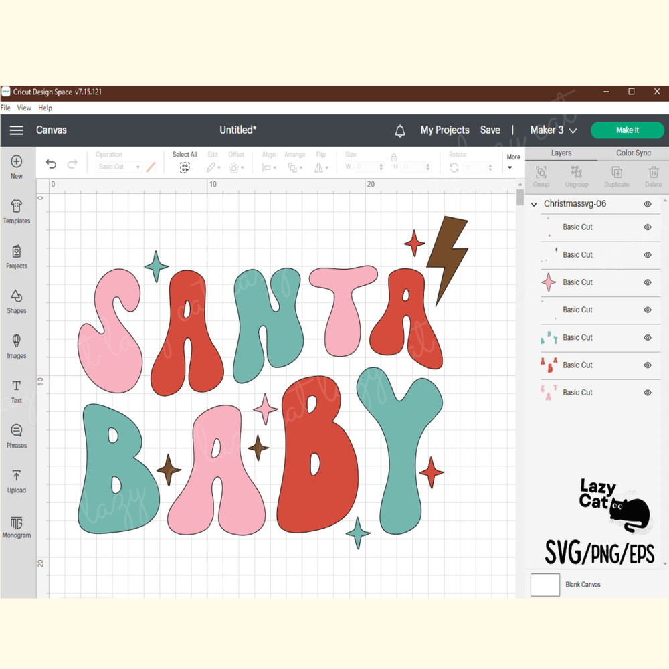The width and height of the screenshot is (669, 669).
Task: Open the Operation dropdown
Action: pos(119,167)
